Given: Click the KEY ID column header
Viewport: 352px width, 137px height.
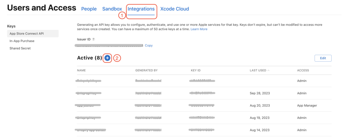Looking at the screenshot, I should (196, 71).
